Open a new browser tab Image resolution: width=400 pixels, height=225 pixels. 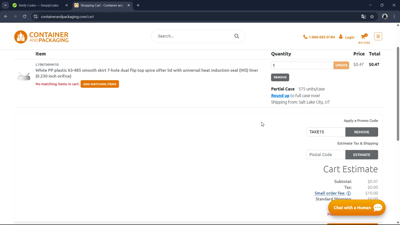coord(138,5)
